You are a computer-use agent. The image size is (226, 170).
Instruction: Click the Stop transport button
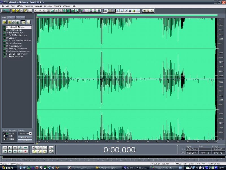tap(5, 148)
